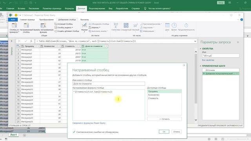Click the data type icon of Продавец column
Screen dimensions: 251x141
(x=23, y=46)
